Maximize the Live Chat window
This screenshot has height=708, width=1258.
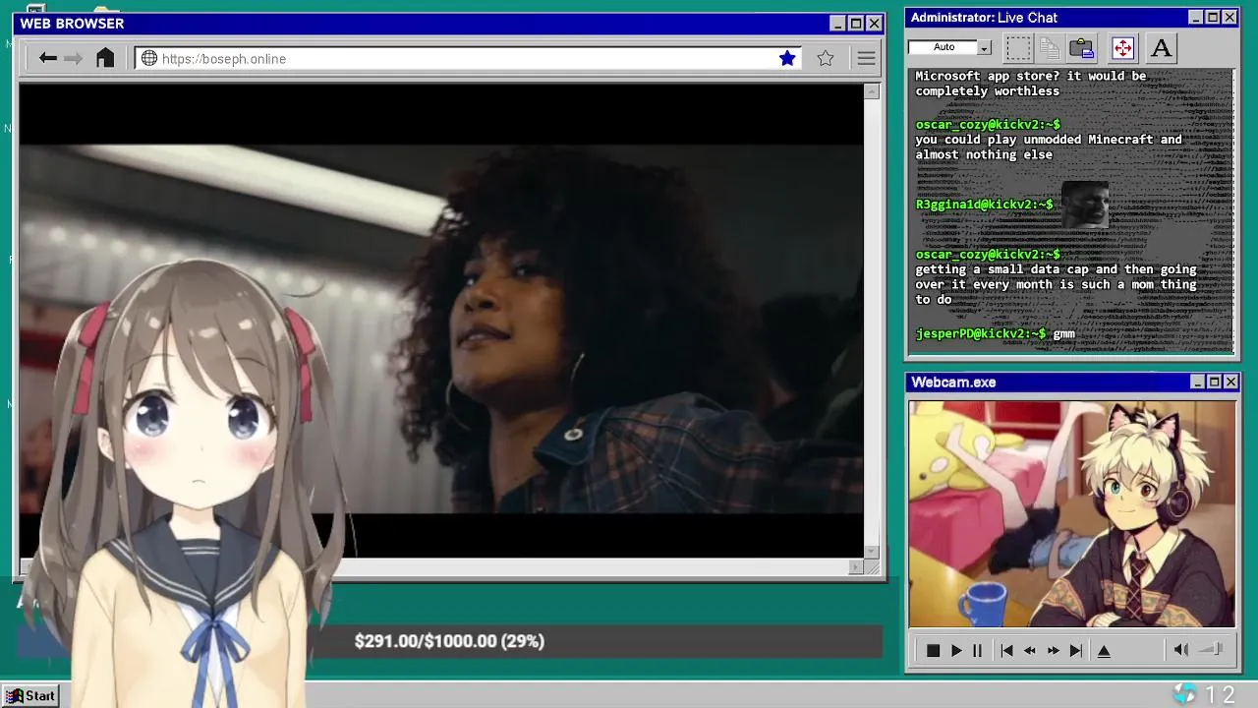[x=1213, y=18]
